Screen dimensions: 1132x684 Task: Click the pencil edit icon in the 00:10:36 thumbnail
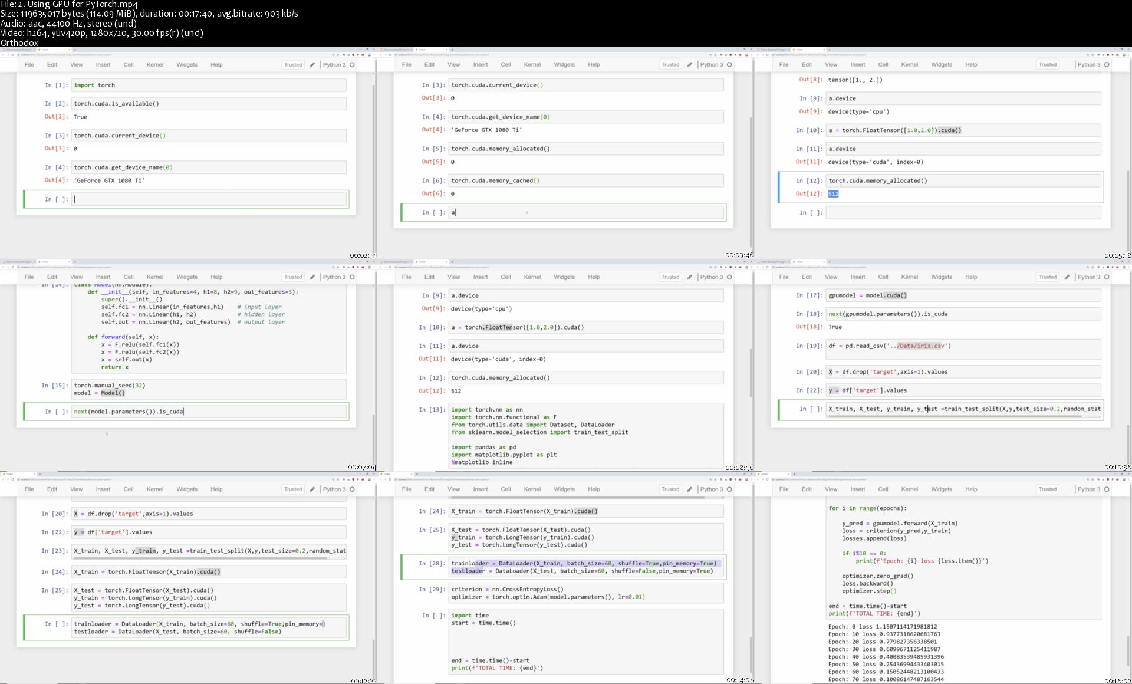(1067, 277)
